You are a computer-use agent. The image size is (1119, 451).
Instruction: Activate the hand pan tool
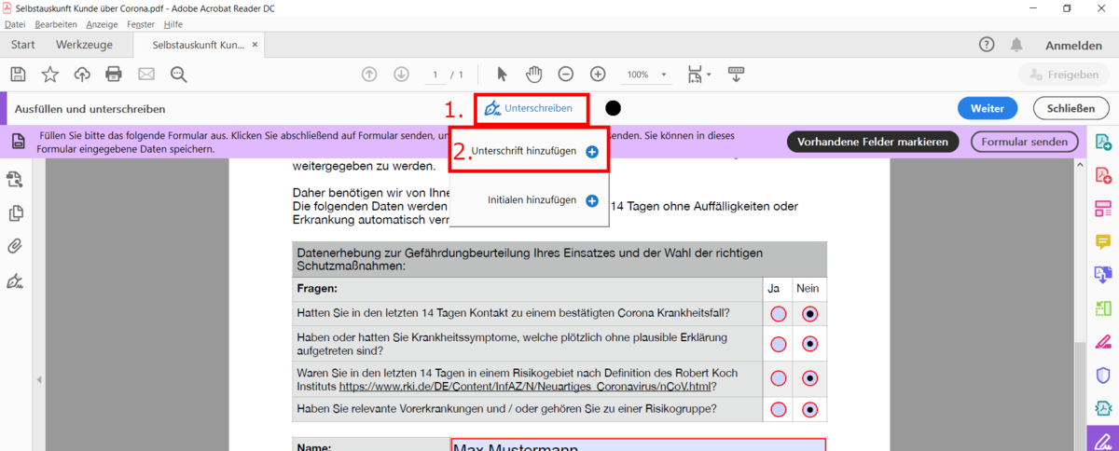534,75
